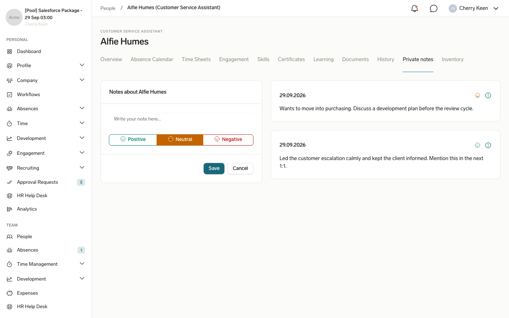Switch to the Certificates tab

pyautogui.click(x=291, y=59)
